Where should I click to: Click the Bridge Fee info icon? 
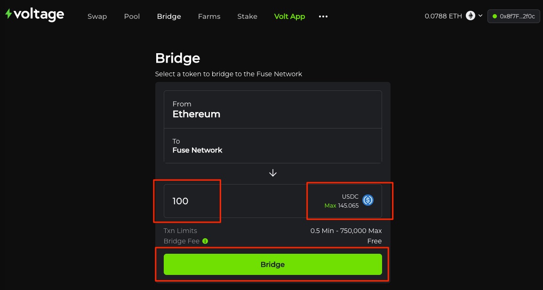[205, 241]
